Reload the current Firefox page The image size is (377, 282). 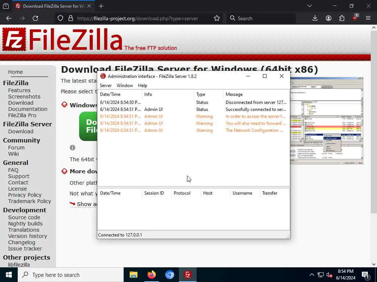coord(35,18)
